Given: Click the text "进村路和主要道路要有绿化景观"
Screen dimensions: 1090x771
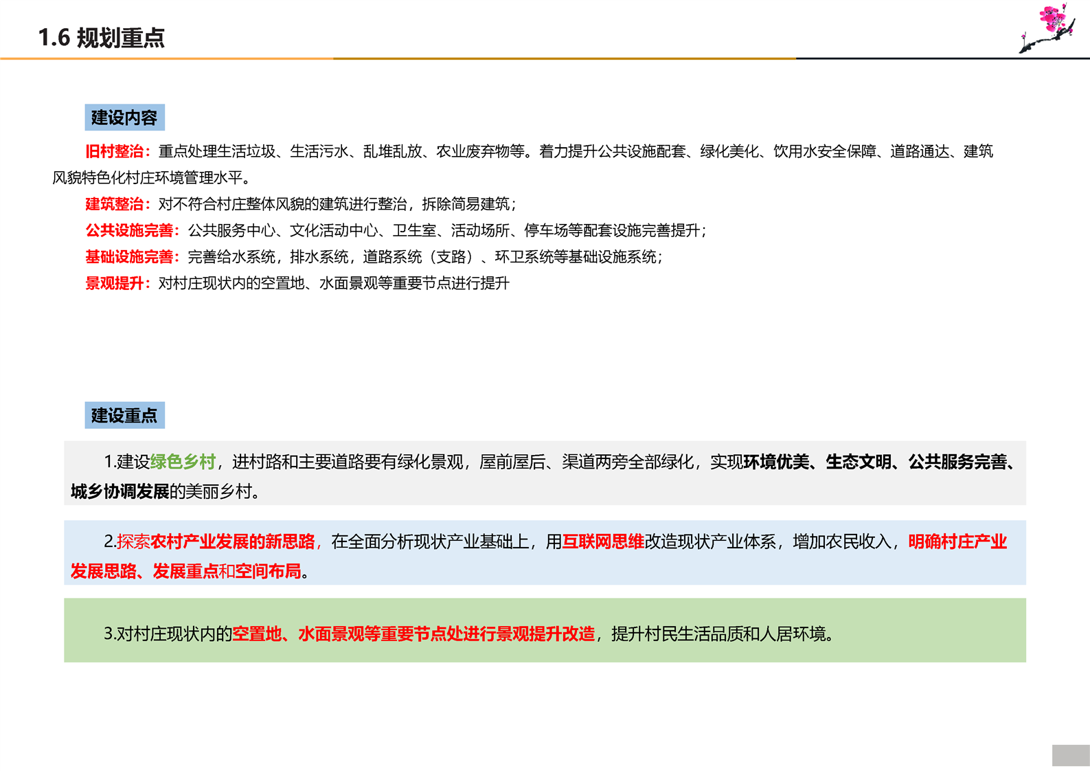Looking at the screenshot, I should 348,462.
